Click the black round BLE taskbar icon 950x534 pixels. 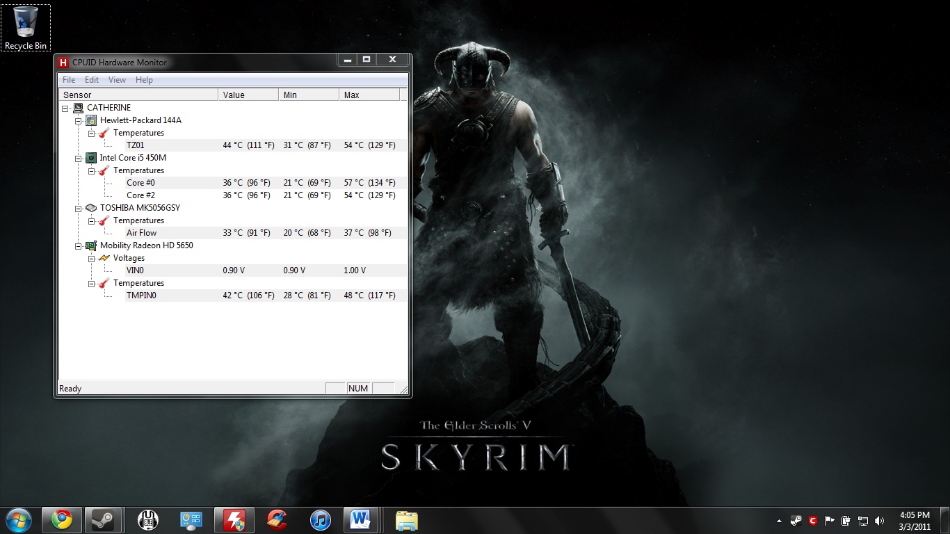[x=147, y=520]
